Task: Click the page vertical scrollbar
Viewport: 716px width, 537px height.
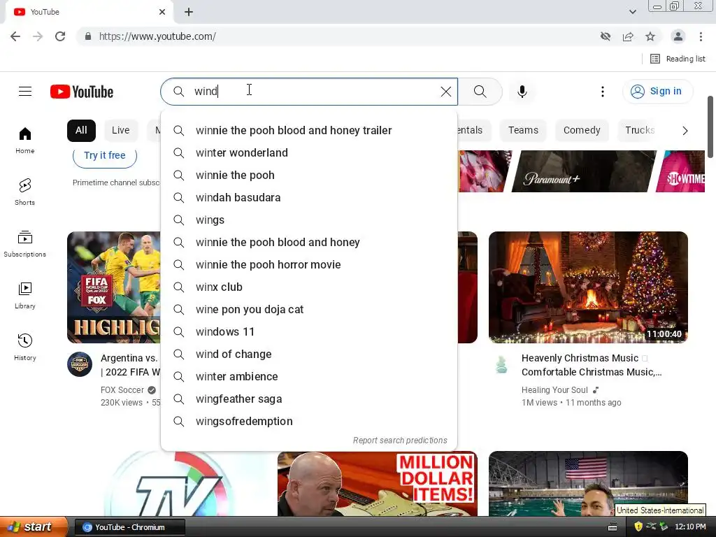Action: click(x=710, y=127)
